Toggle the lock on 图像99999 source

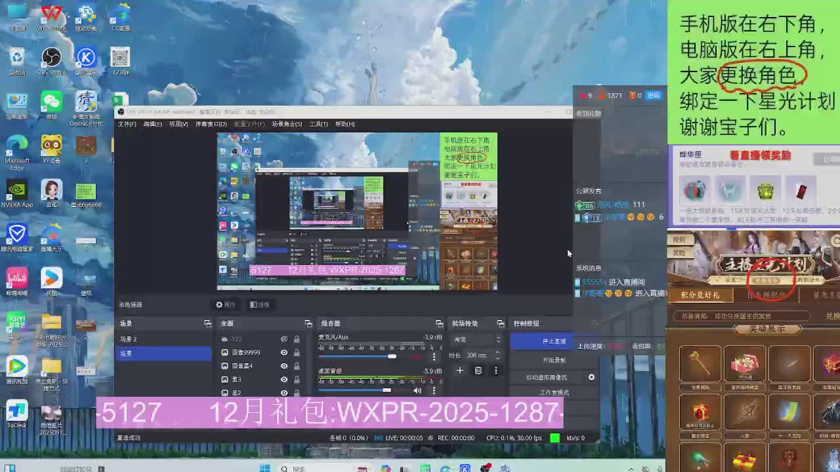(297, 353)
